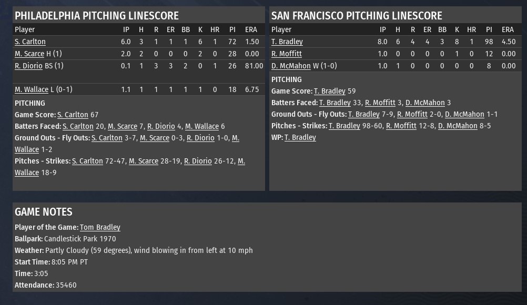Click Player column header in Philadelphia table
This screenshot has width=527, height=305.
[x=25, y=29]
